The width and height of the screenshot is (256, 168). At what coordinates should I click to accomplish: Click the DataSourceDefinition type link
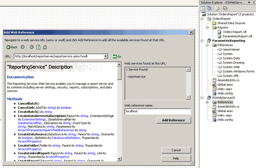66,138
